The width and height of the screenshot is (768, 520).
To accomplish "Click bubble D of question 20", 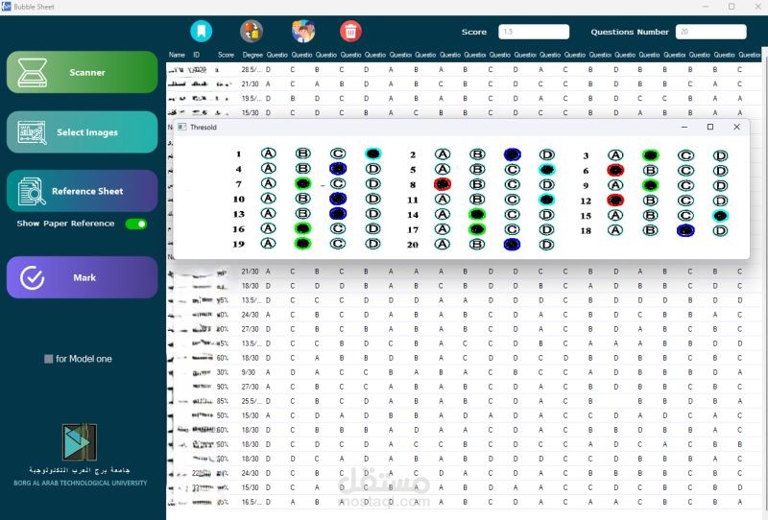I will pyautogui.click(x=546, y=245).
